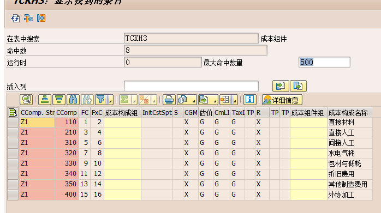This screenshot has width=381, height=213.
Task: Click the information icon in ALV toolbar
Action: pos(249,100)
